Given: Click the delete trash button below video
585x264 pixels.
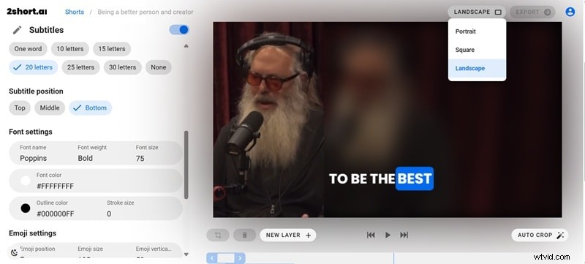Looking at the screenshot, I should point(245,235).
